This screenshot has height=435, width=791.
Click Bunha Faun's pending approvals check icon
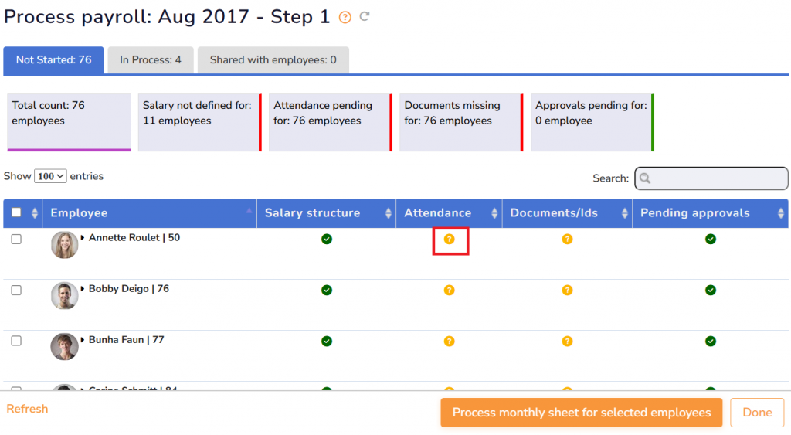tap(711, 342)
